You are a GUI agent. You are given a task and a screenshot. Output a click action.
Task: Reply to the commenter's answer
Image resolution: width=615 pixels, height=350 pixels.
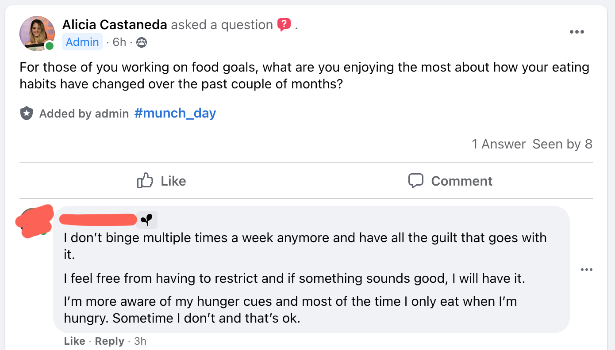110,341
